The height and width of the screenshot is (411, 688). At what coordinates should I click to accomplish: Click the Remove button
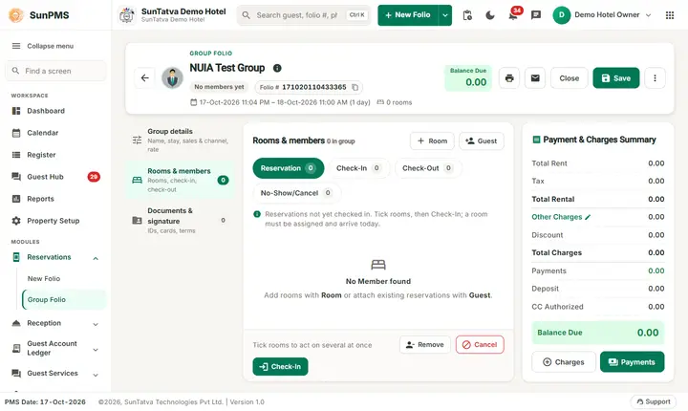[x=425, y=345]
